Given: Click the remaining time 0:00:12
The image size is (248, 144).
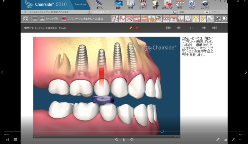Looking at the screenshot, I should (x=241, y=134).
